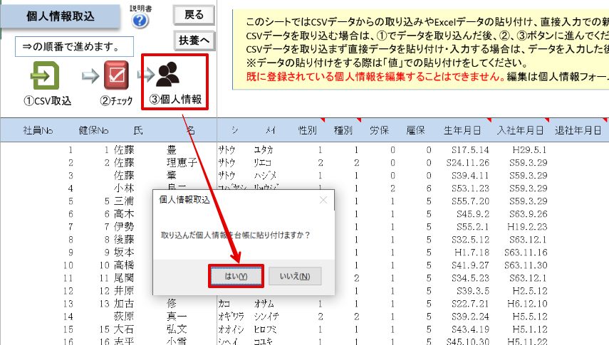Click the ③個人情報 people icon
The width and height of the screenshot is (609, 345).
tap(168, 74)
